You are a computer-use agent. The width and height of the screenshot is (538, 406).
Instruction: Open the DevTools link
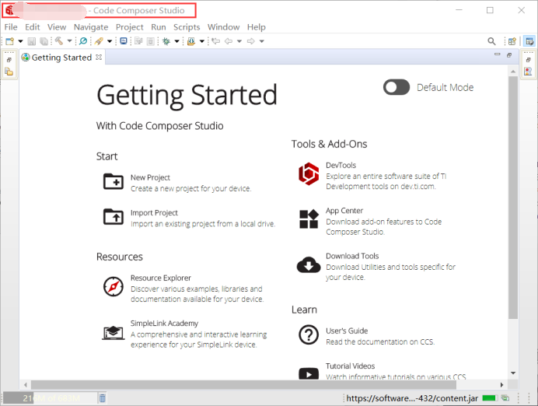click(x=341, y=166)
